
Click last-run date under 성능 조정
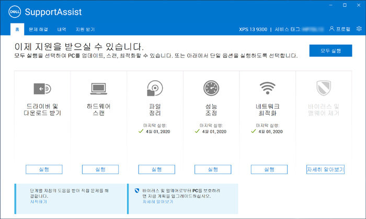coord(214,132)
